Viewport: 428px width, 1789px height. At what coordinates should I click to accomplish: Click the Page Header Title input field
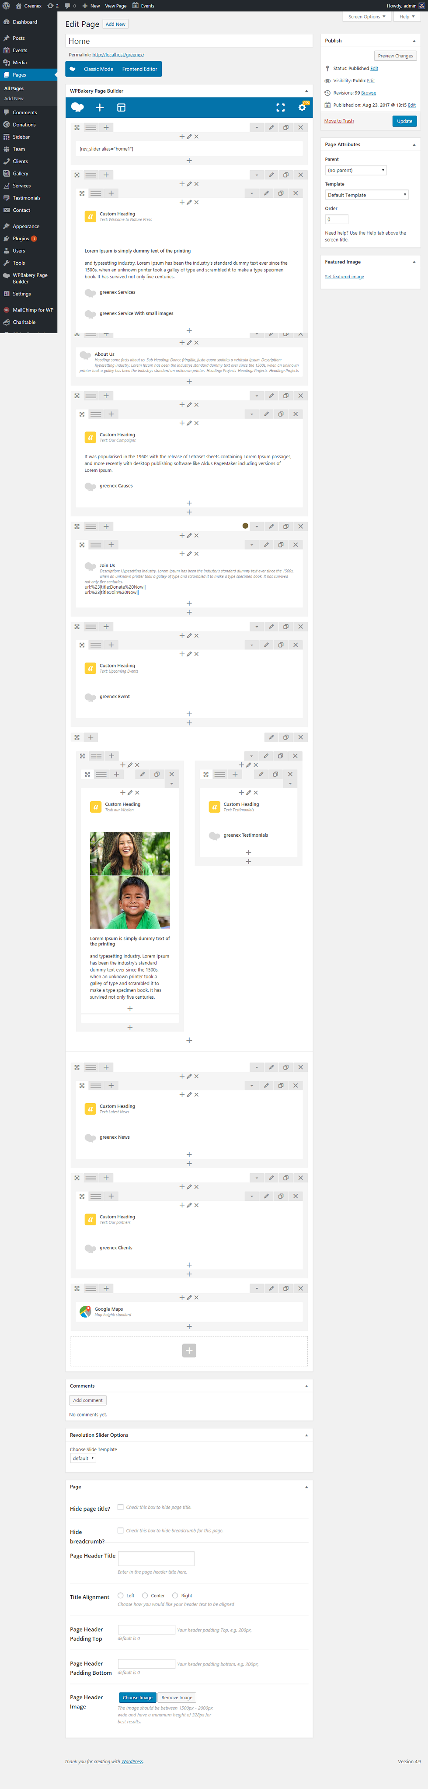coord(156,1558)
